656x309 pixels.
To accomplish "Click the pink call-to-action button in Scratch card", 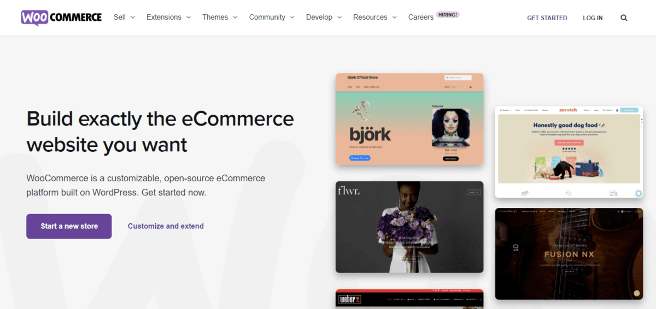I will pyautogui.click(x=569, y=142).
